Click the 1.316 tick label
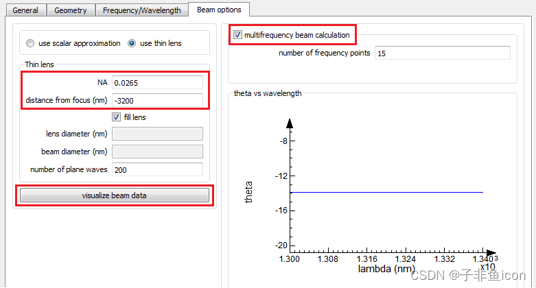536x288 pixels. click(x=366, y=259)
